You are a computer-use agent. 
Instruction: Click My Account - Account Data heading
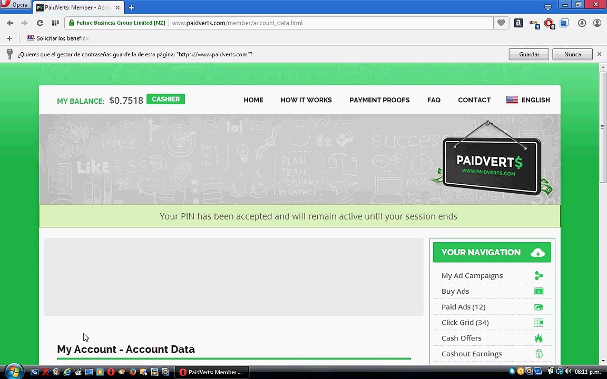126,349
